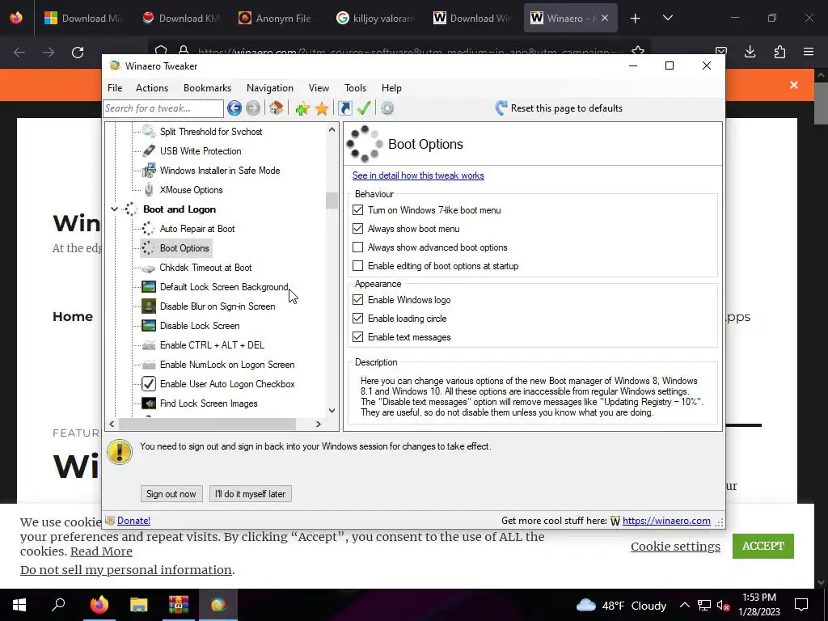Open Cookie settings link on webpage

coord(675,547)
